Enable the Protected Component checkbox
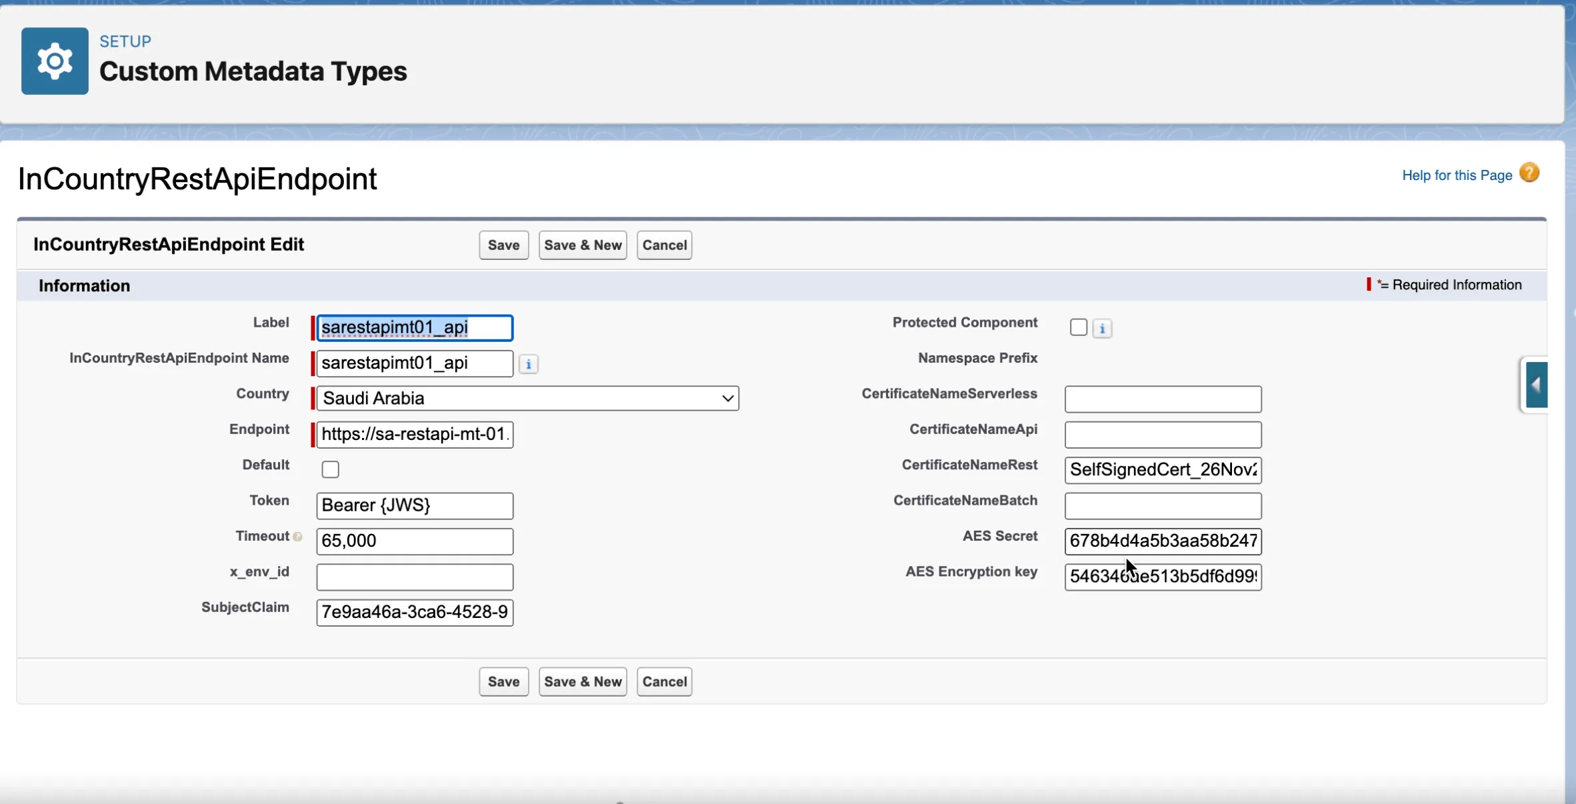This screenshot has width=1576, height=804. coord(1078,327)
